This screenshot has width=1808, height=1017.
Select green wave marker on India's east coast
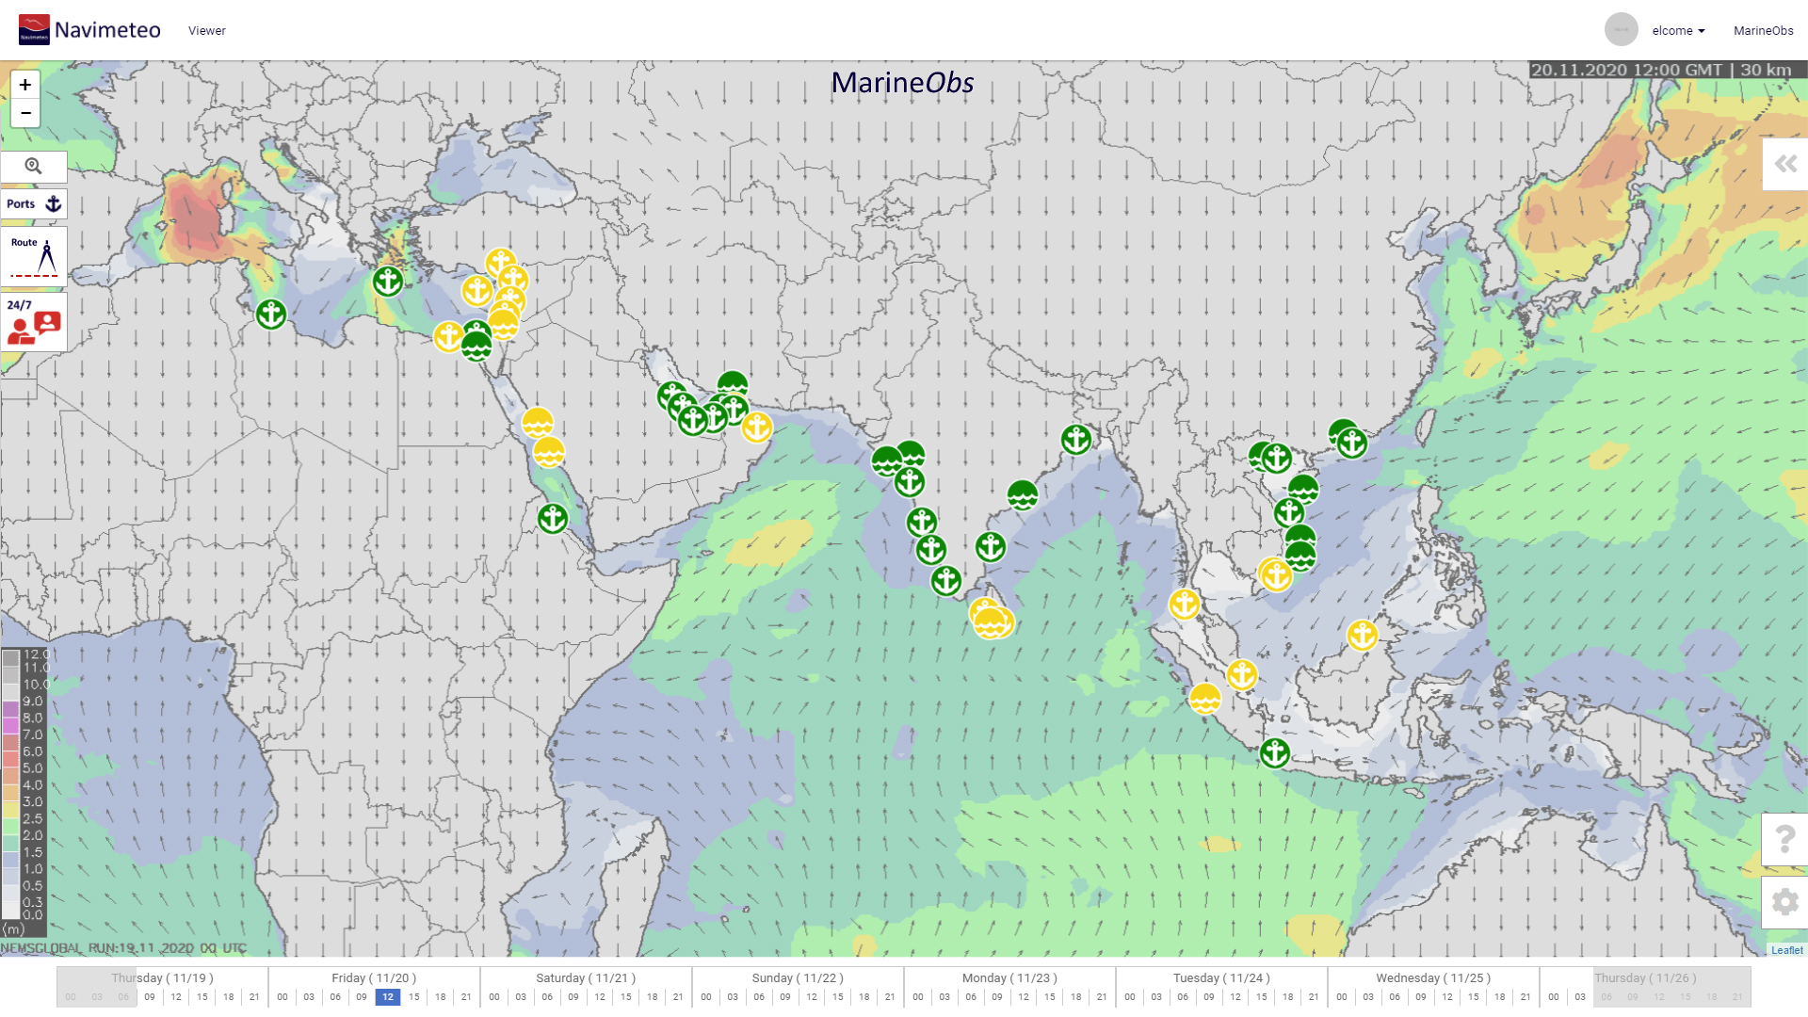pos(1023,495)
